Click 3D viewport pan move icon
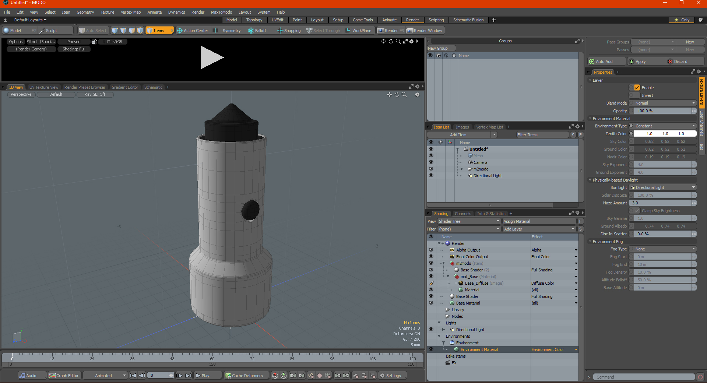The image size is (707, 383). 389,95
